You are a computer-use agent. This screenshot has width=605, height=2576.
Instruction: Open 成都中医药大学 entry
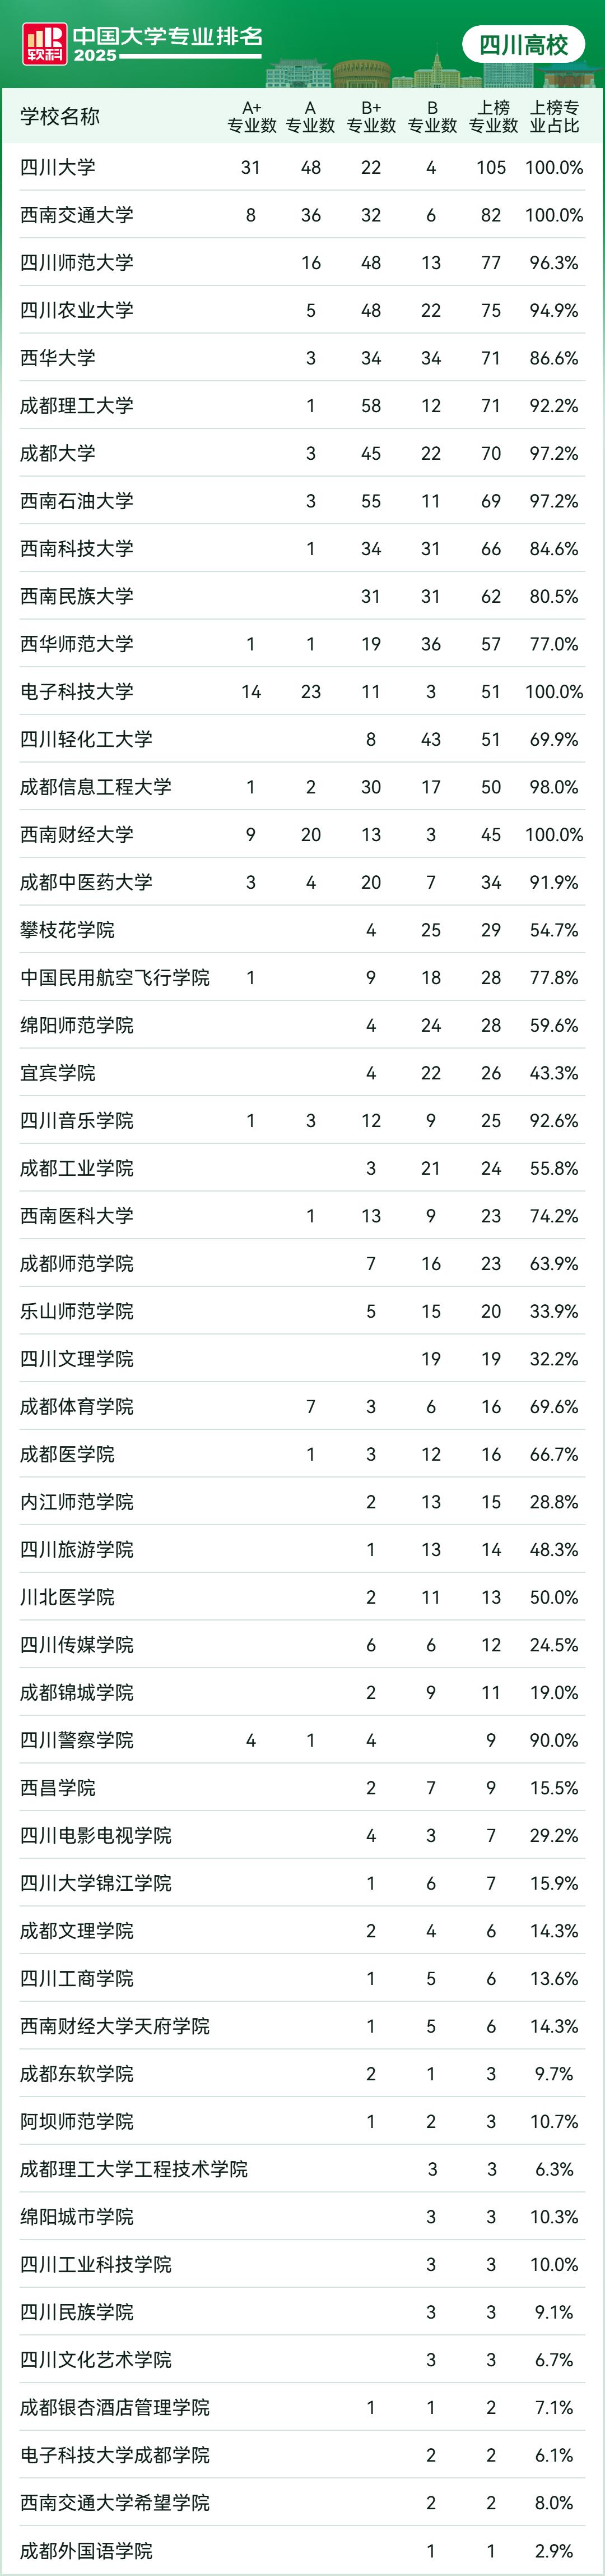(86, 882)
